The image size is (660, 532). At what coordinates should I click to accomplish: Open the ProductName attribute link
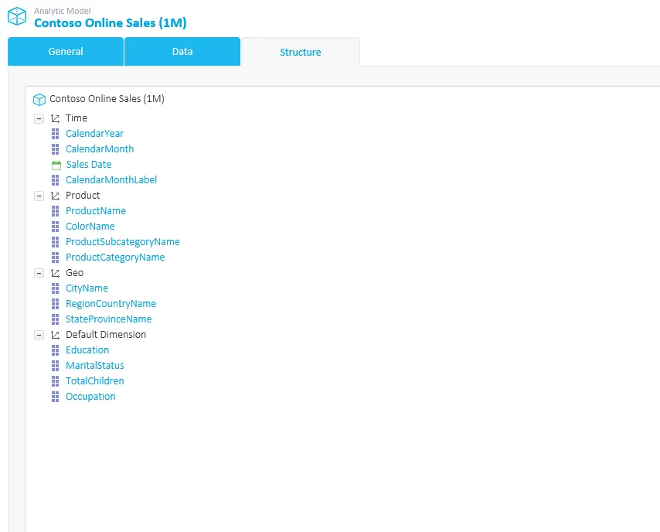96,211
